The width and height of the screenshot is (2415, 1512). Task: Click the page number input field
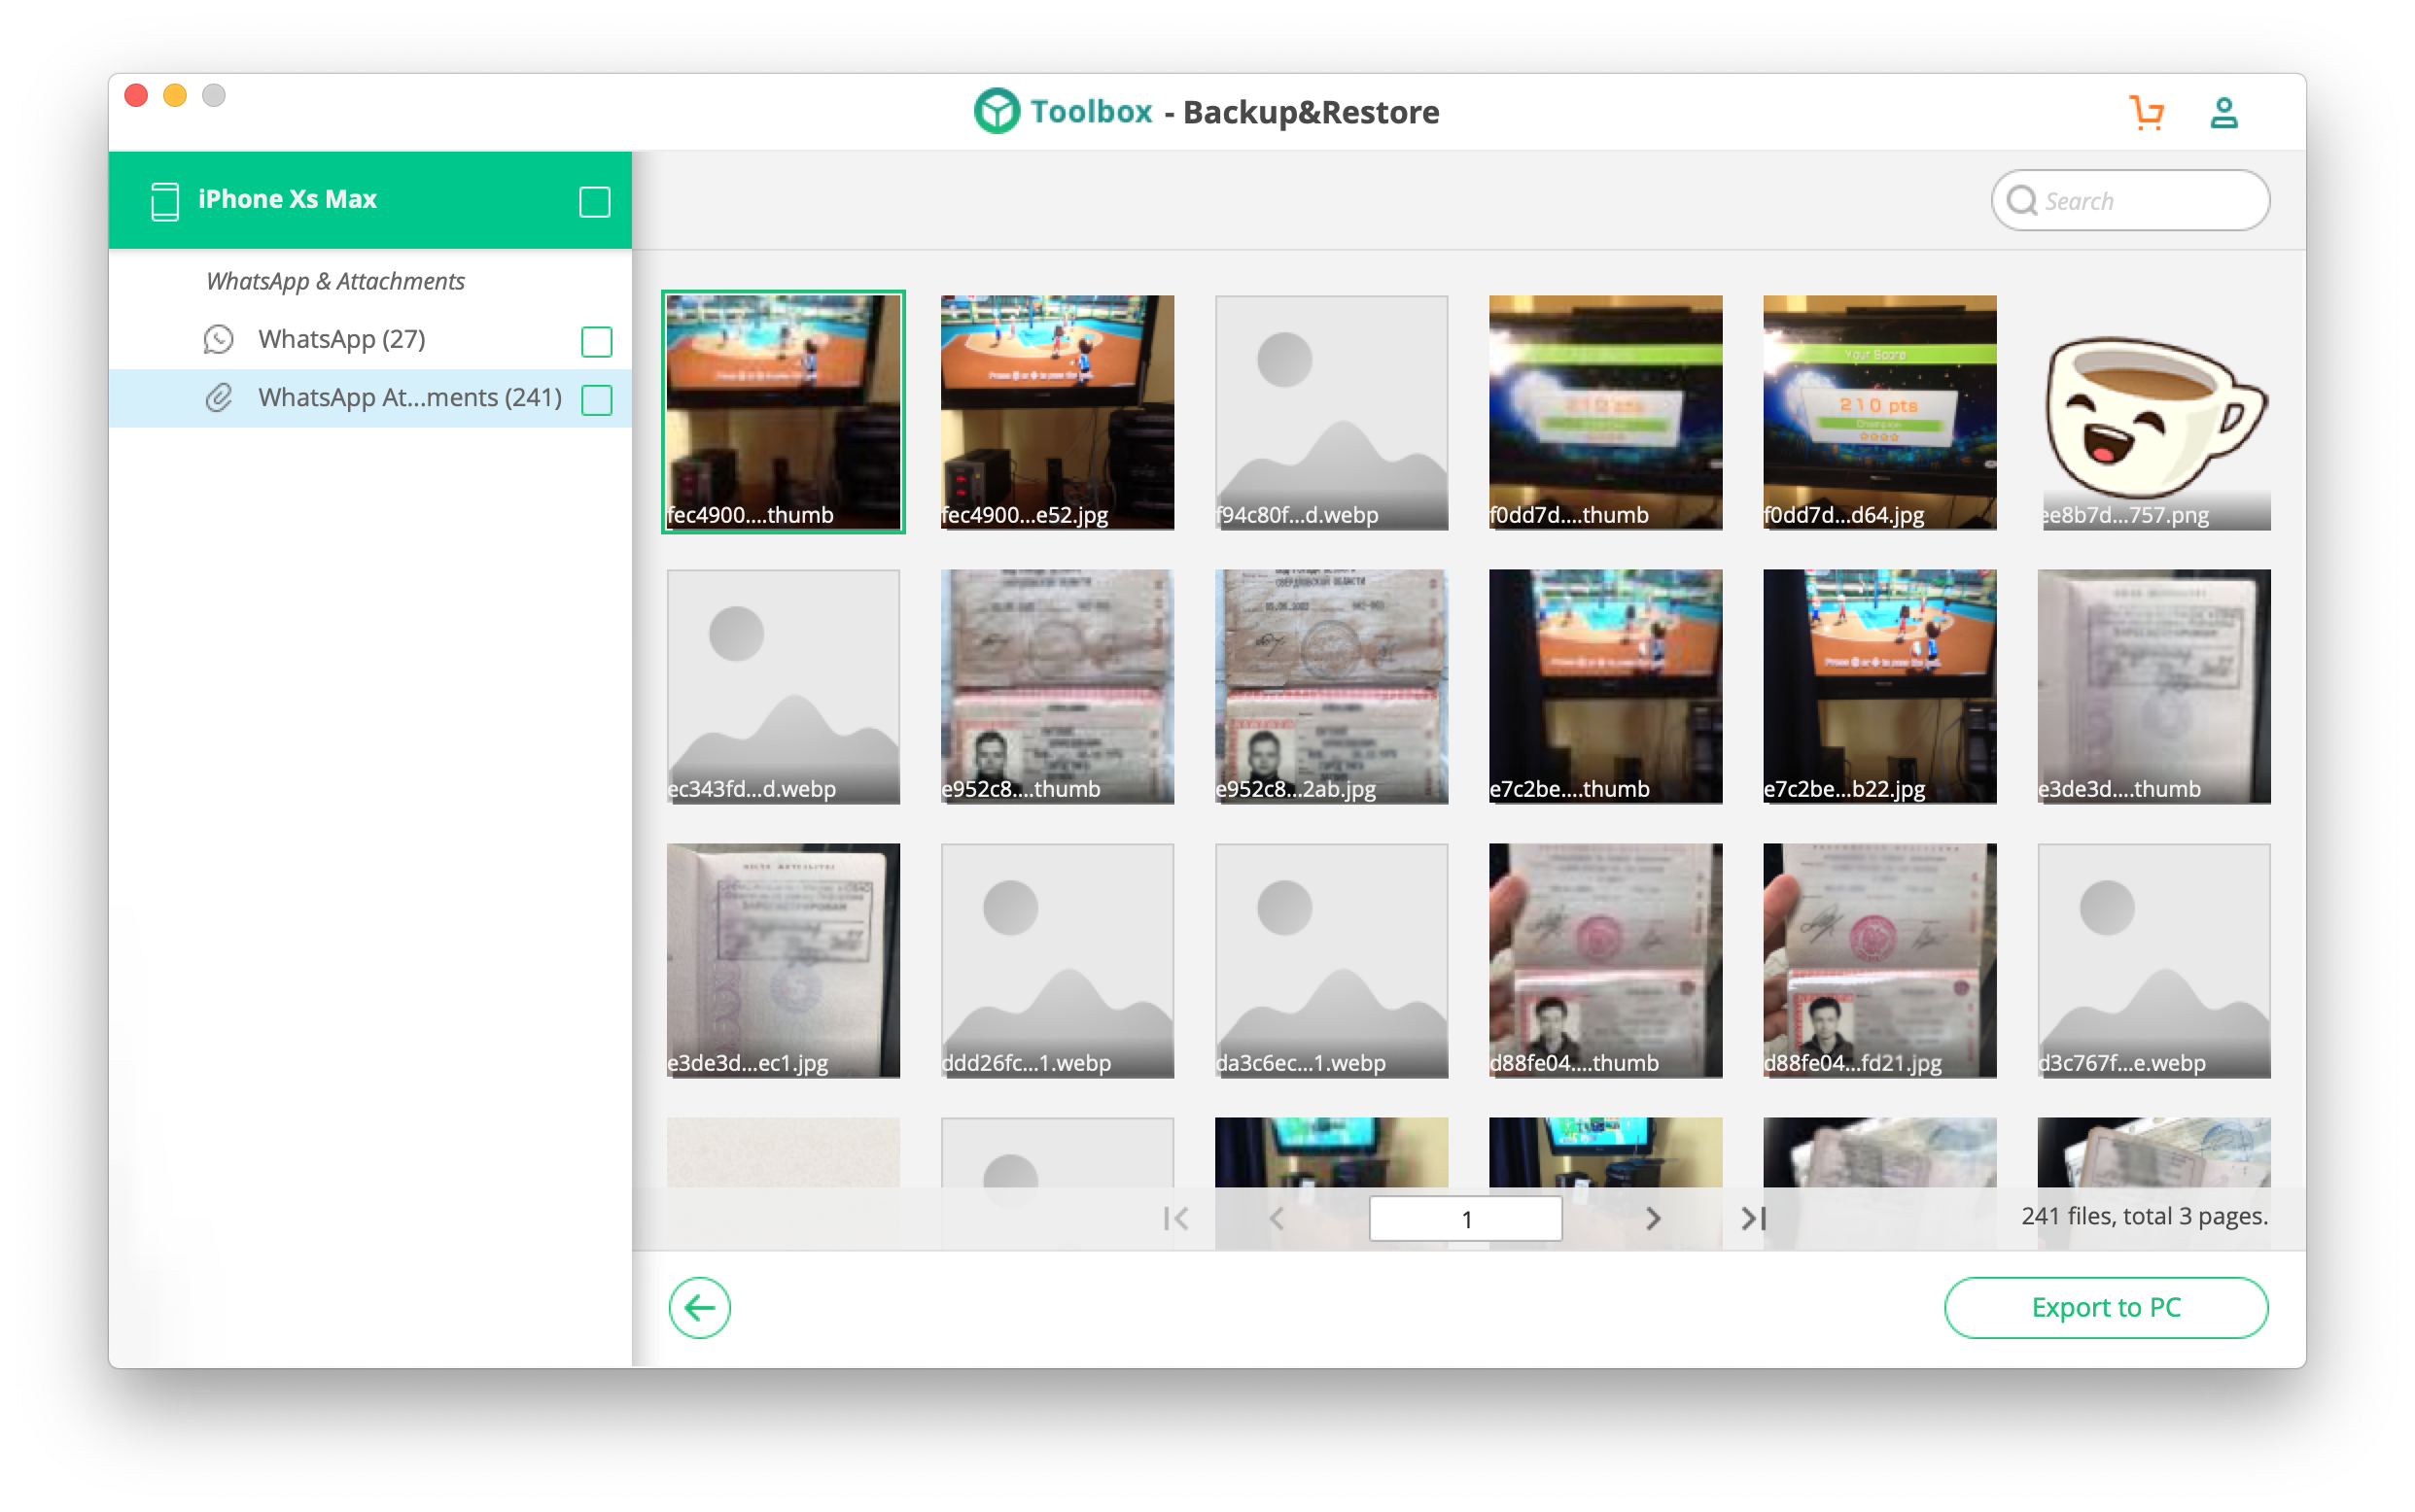(x=1464, y=1219)
